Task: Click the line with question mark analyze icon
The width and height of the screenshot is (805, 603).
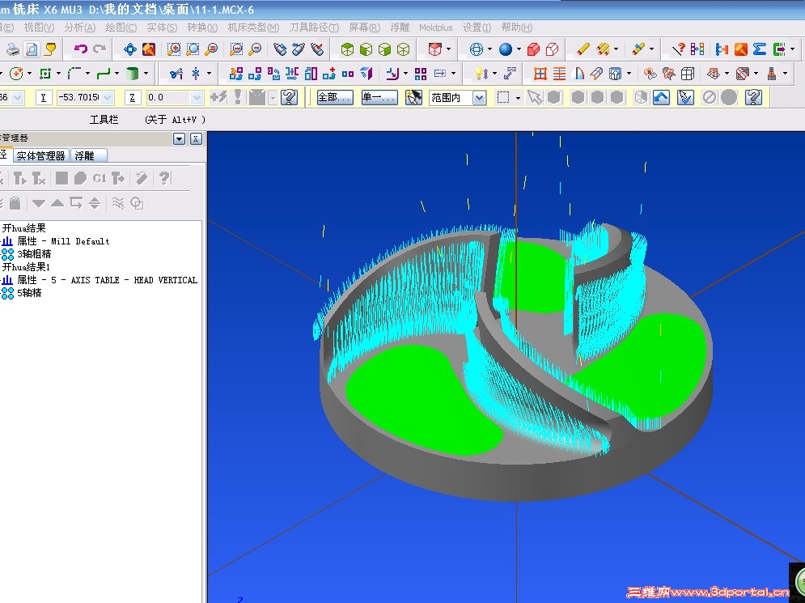Action: tap(678, 49)
